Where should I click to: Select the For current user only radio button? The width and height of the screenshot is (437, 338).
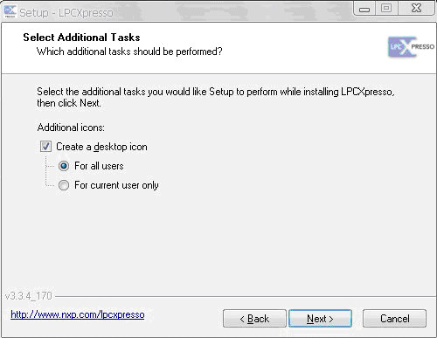64,185
